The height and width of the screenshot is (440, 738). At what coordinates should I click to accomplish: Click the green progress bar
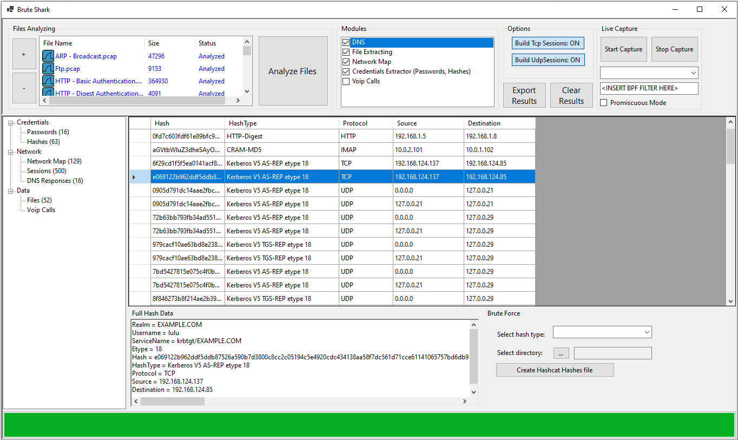(x=369, y=425)
